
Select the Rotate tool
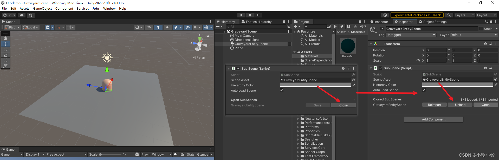click(5, 49)
